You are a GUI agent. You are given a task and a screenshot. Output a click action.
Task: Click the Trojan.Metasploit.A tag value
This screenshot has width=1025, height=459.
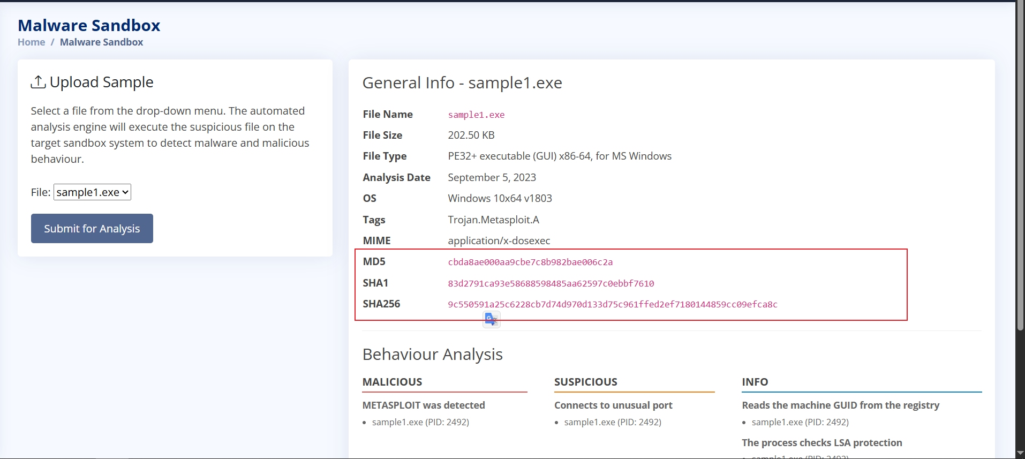(x=493, y=220)
